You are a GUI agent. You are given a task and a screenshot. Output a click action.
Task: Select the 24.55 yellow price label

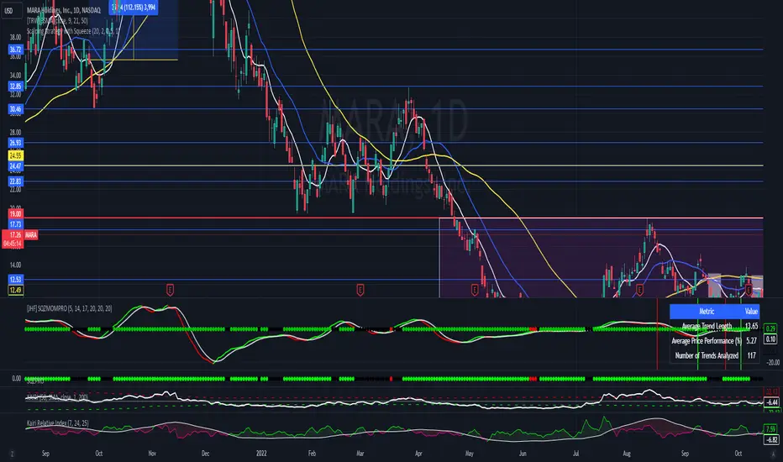[x=15, y=156]
